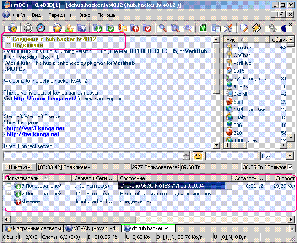Open the search magnifying glass icon
This screenshot has width=297, height=243.
[163, 28]
